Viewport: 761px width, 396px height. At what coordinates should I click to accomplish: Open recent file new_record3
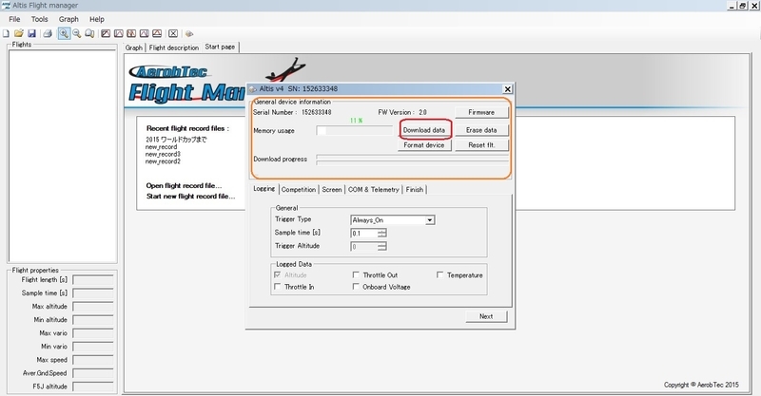[x=163, y=154]
